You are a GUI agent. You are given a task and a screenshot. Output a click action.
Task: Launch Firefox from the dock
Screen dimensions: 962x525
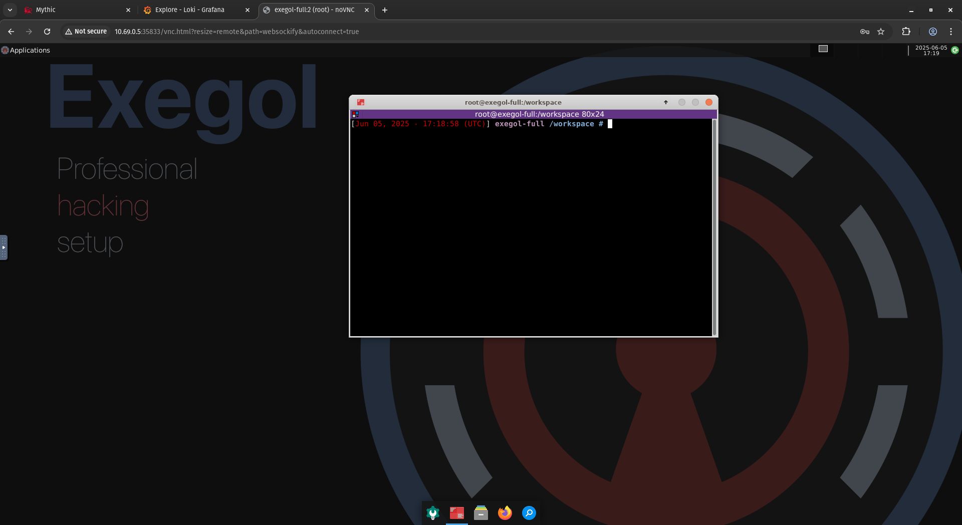505,513
